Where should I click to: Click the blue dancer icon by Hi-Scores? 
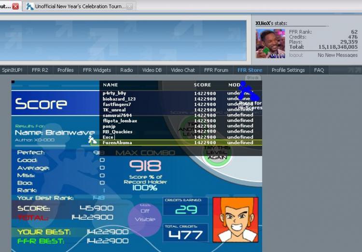[249, 92]
